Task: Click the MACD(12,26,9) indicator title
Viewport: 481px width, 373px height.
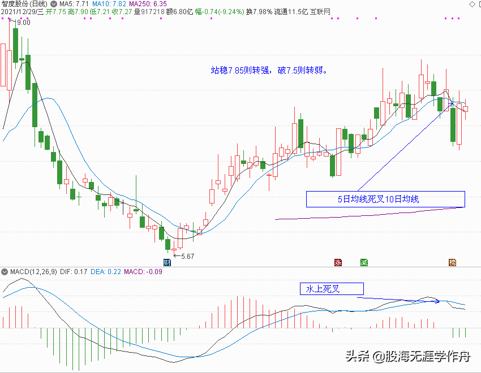Action: 33,272
